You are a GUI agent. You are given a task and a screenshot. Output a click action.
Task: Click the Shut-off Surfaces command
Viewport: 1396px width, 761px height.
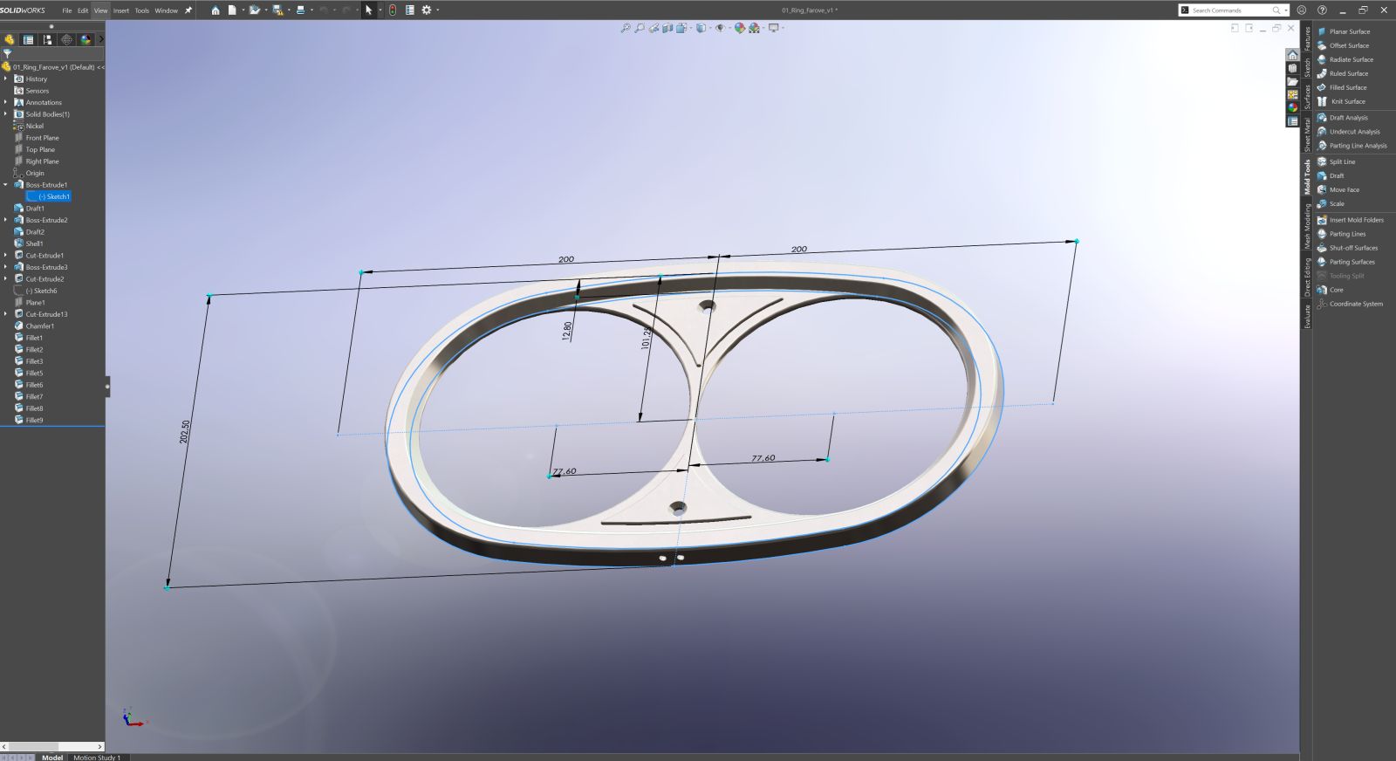tap(1353, 248)
